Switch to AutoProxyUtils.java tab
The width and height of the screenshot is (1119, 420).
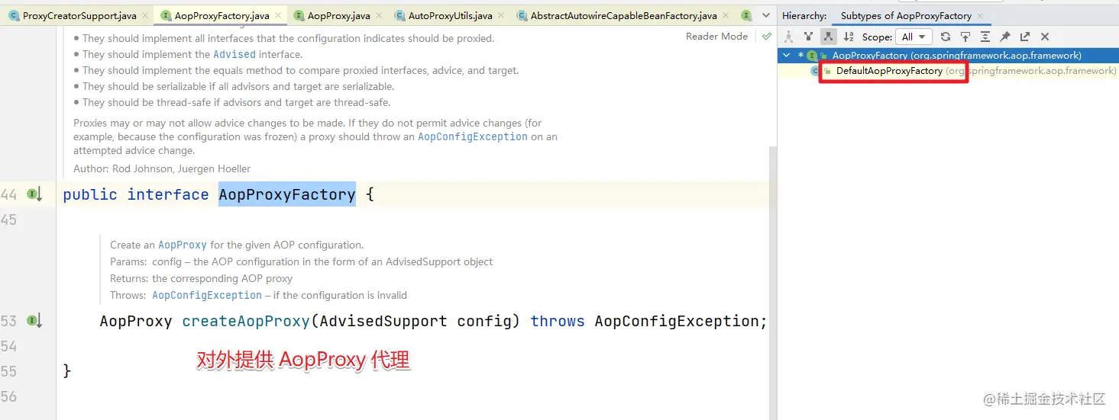pyautogui.click(x=449, y=15)
